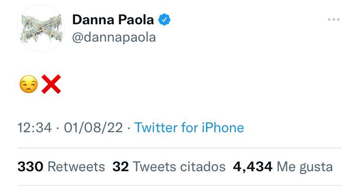Open Danna Paola's profile avatar

click(41, 29)
